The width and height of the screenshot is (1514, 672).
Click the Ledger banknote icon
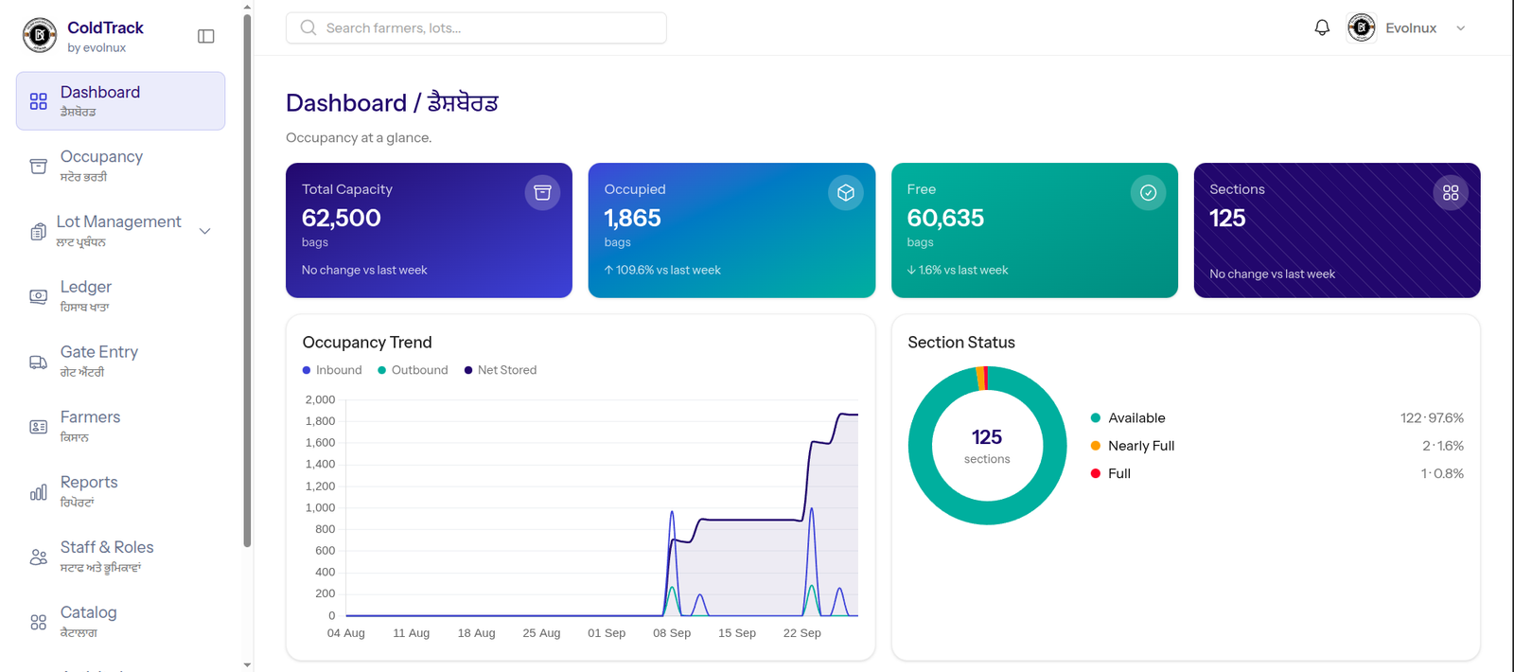pos(38,296)
